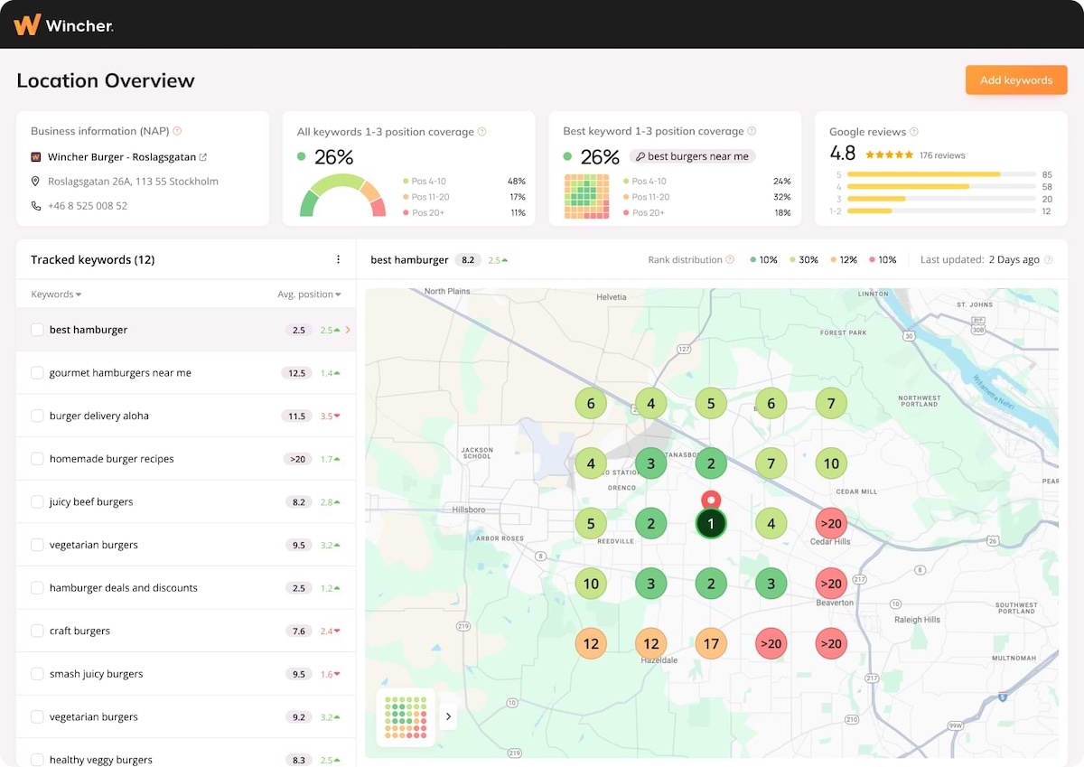Open Tracked keywords three-dot menu

339,259
